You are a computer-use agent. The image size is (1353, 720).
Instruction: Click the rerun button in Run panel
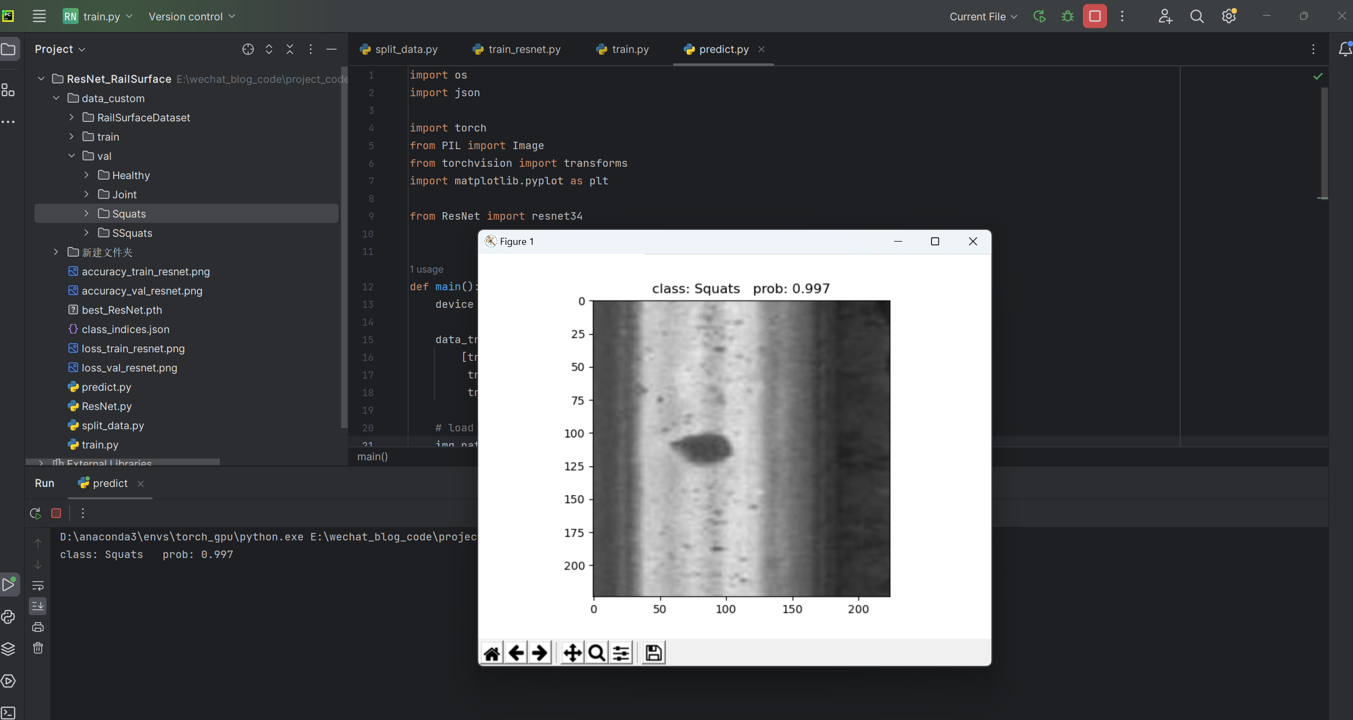point(36,513)
